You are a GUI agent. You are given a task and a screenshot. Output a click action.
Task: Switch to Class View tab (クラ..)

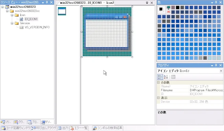(x=19, y=122)
